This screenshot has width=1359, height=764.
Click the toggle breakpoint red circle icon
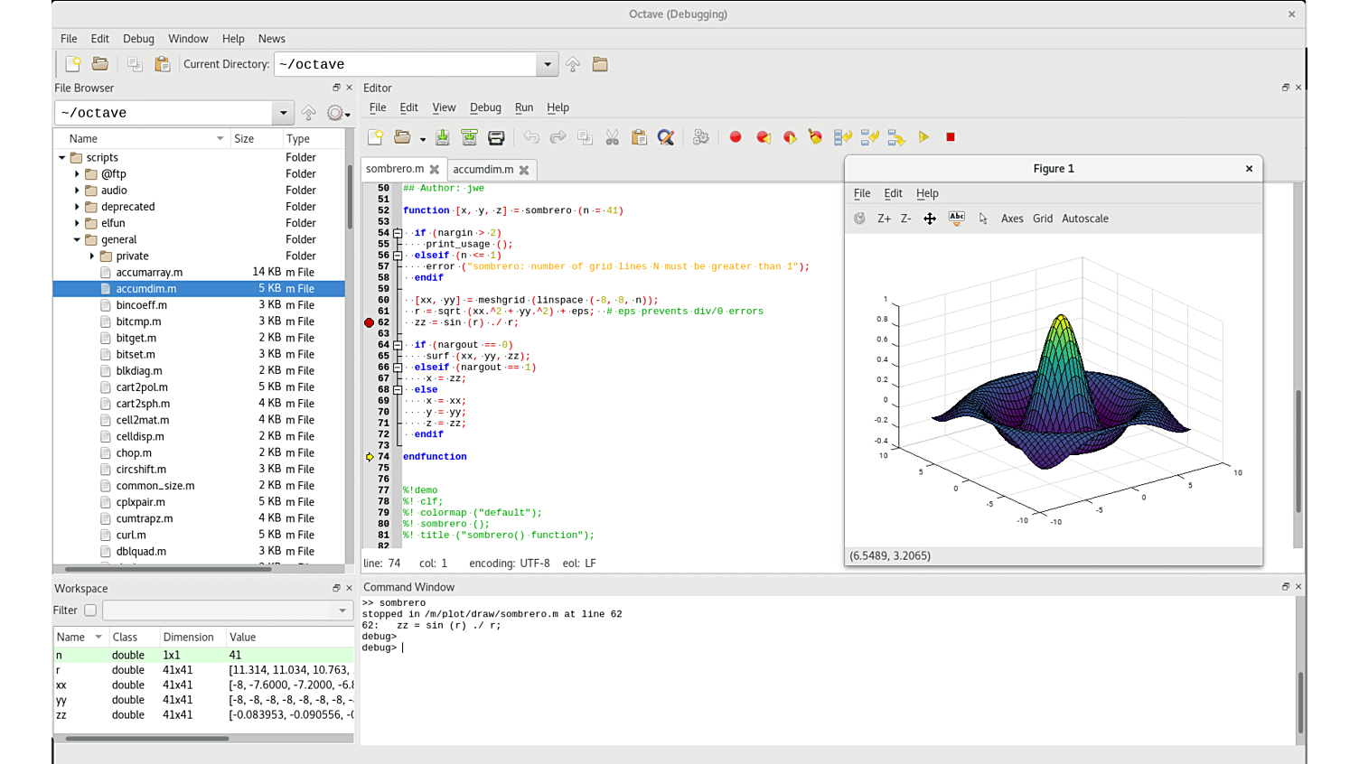[x=736, y=137]
